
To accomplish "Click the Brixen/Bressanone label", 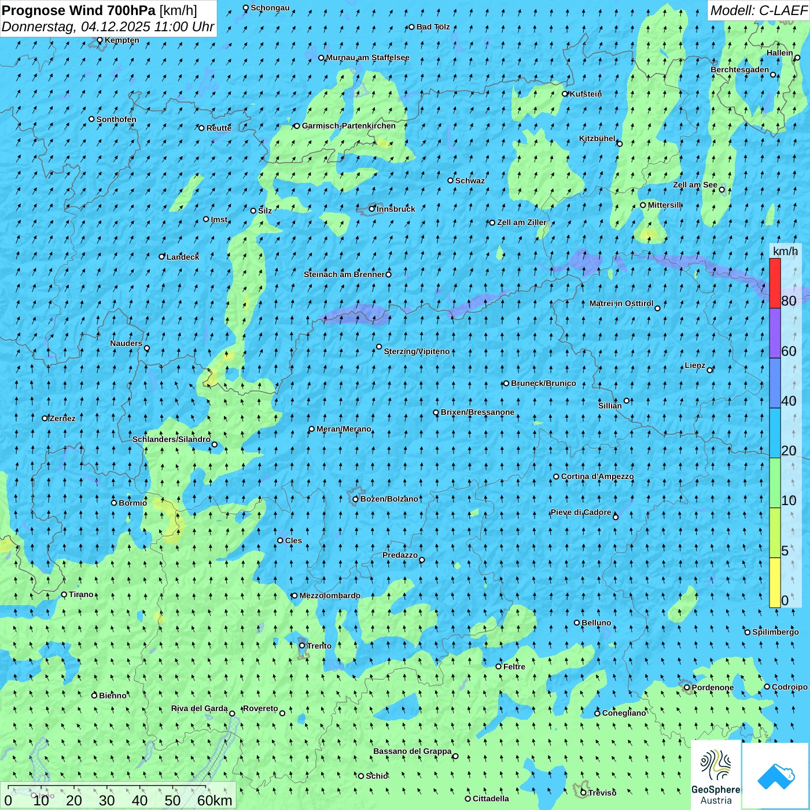I will pos(477,412).
